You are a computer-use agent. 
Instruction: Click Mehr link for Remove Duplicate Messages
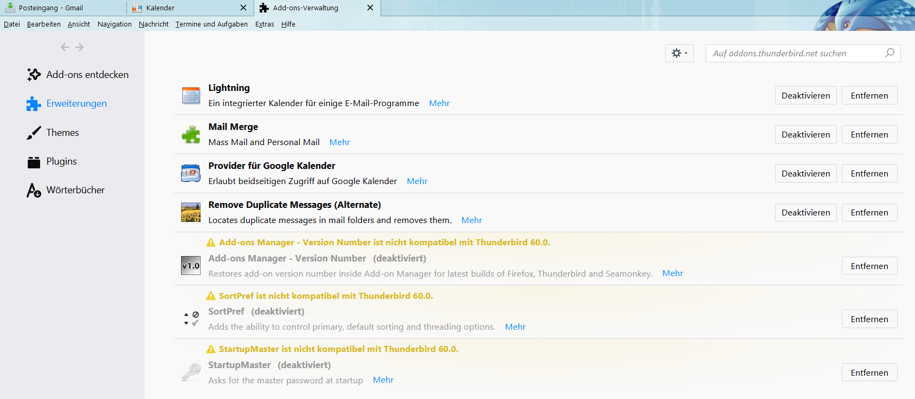pos(472,220)
